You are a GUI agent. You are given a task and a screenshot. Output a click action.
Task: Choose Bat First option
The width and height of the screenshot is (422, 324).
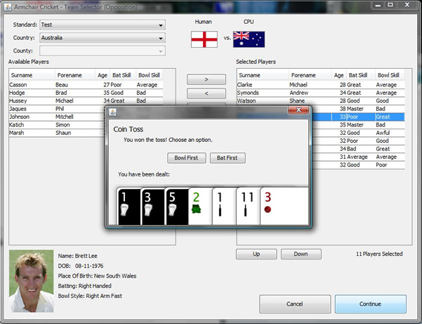click(228, 158)
